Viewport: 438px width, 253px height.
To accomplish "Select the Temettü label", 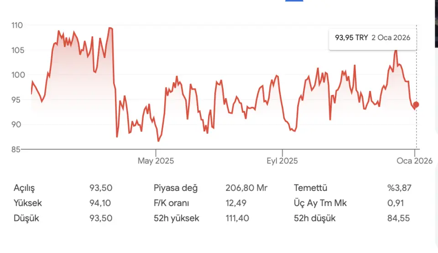I will 311,188.
